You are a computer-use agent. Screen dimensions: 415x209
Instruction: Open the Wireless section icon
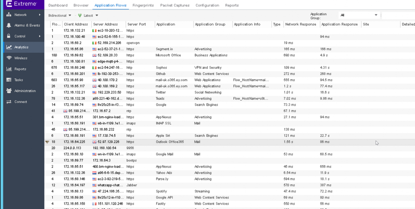coord(9,58)
